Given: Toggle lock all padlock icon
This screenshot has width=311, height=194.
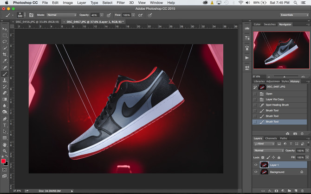Looking at the screenshot, I should click(279, 157).
